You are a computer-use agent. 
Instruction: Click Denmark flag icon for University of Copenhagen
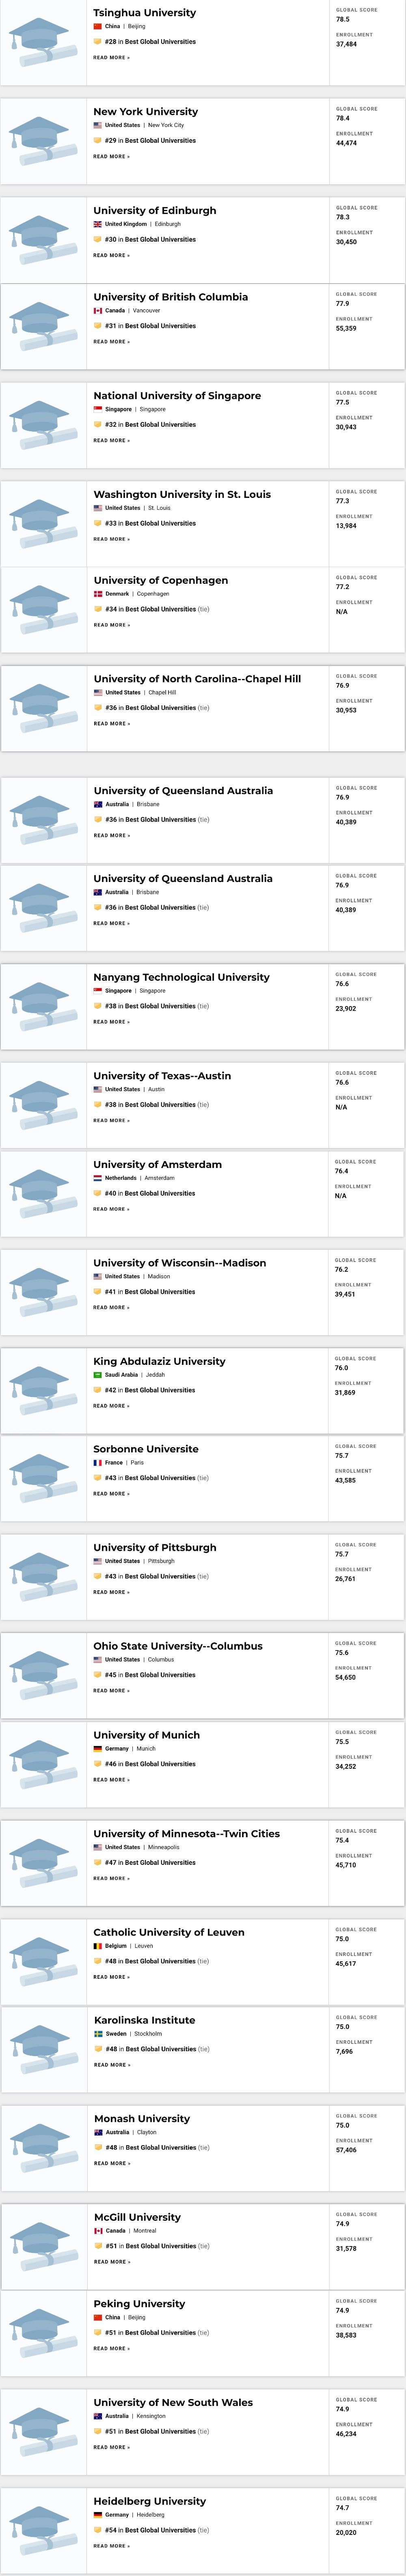(98, 594)
